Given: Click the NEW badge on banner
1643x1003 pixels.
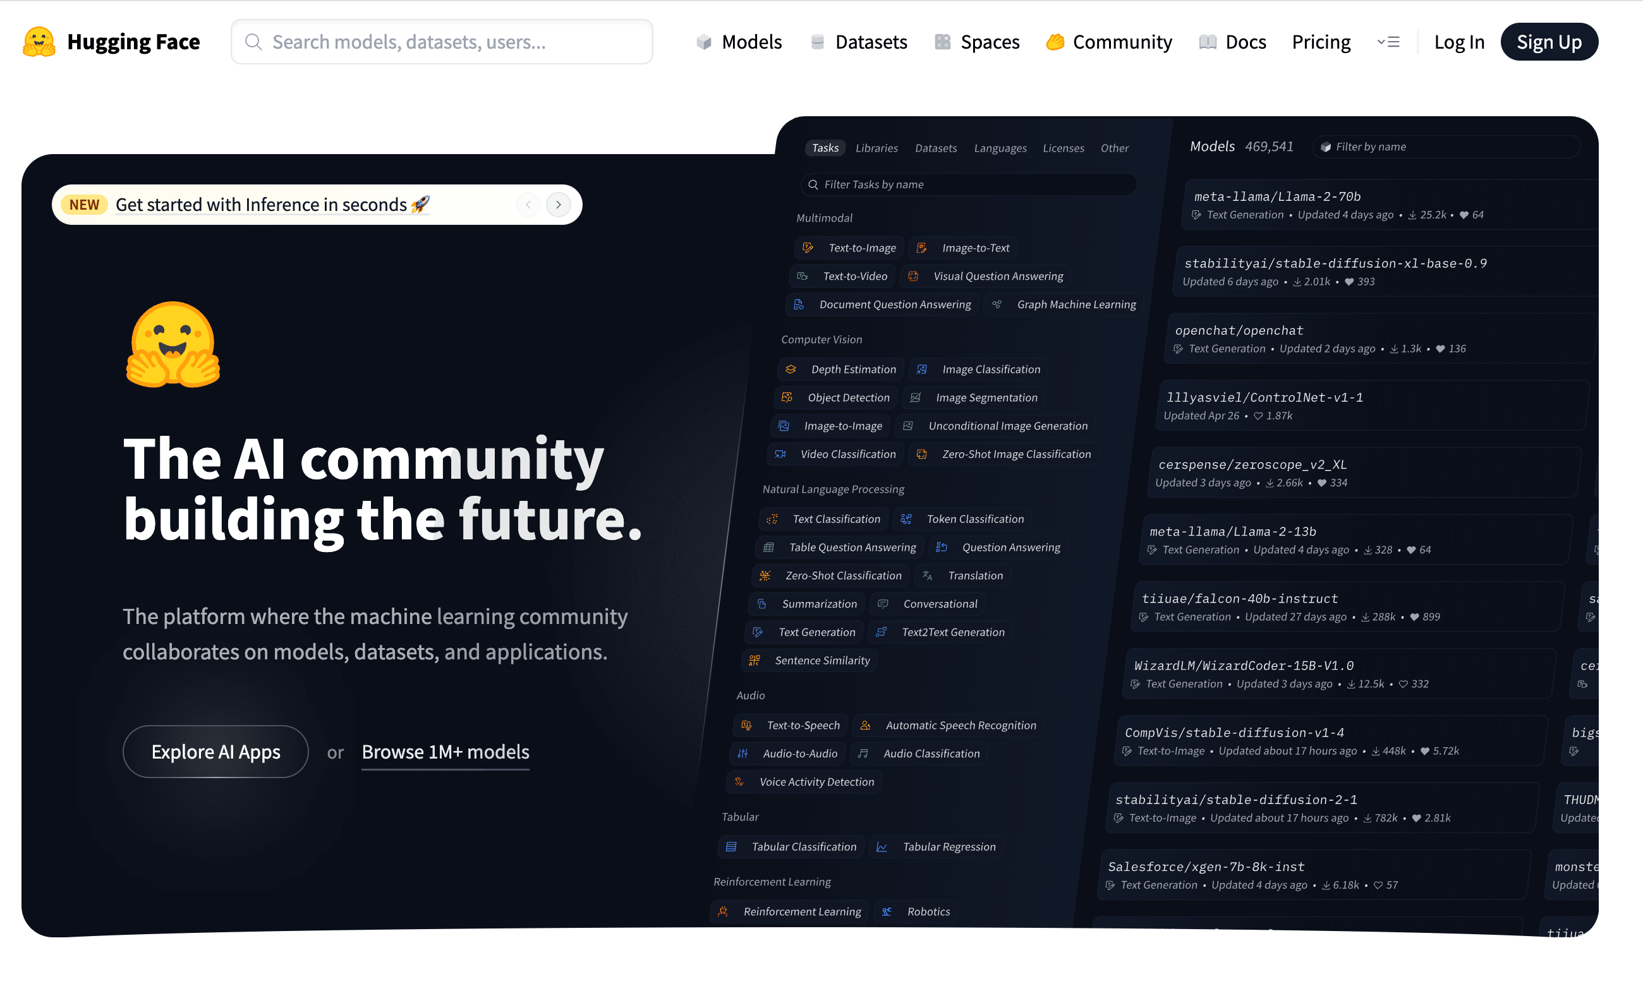Looking at the screenshot, I should 84,205.
